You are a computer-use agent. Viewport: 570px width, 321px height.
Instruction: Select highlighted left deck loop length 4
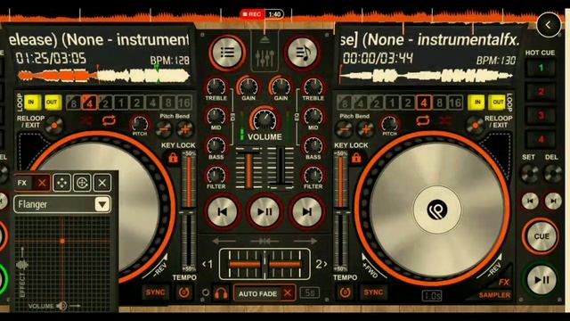(x=89, y=103)
